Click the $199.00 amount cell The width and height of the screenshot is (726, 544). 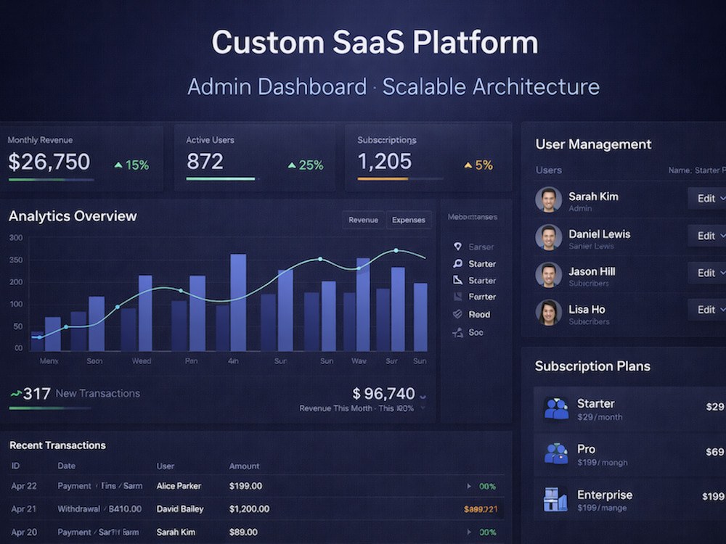[245, 486]
